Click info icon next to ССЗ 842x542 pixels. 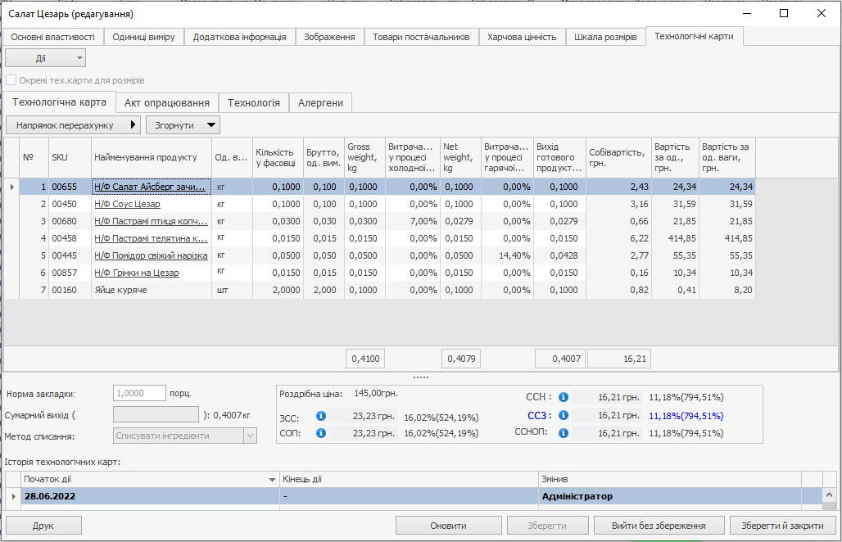pyautogui.click(x=564, y=415)
